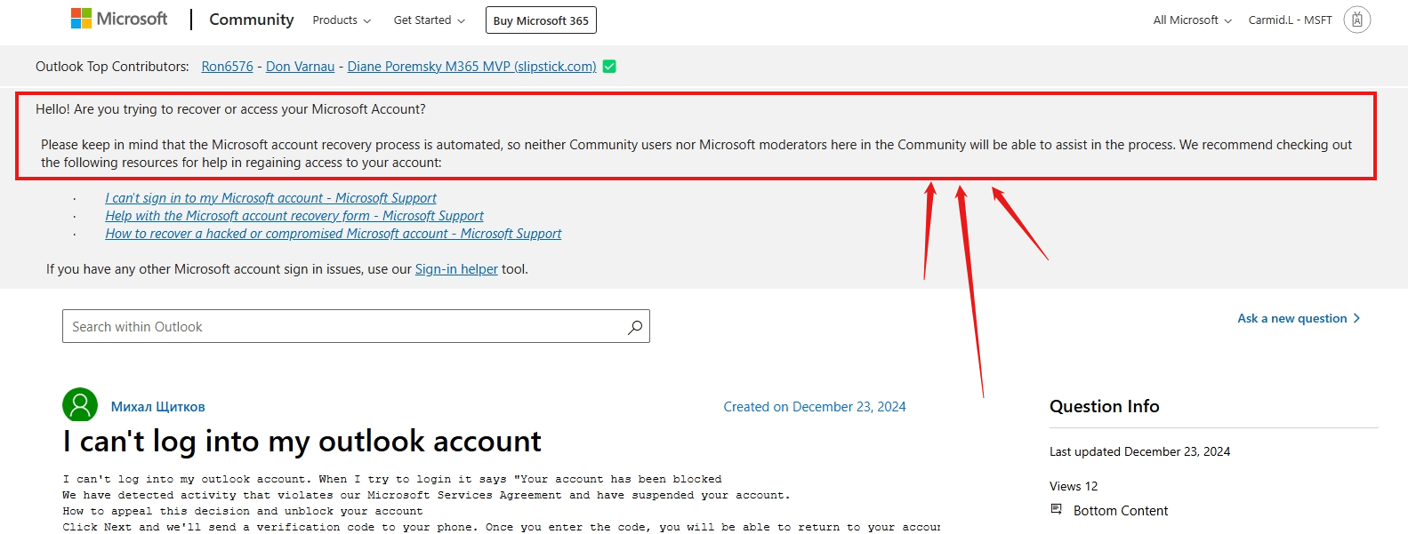The height and width of the screenshot is (534, 1408).
Task: Click the Search within Outlook field
Action: [x=356, y=326]
